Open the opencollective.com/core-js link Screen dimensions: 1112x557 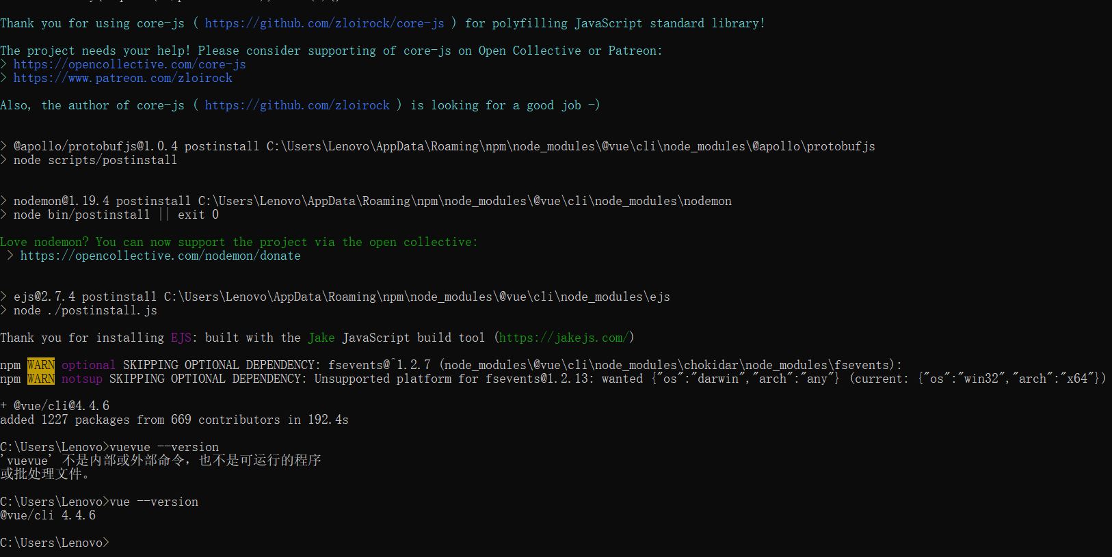point(129,64)
